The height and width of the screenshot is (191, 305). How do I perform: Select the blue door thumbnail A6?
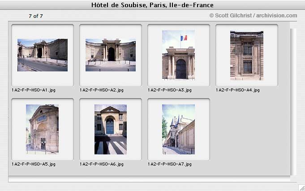coord(111,129)
